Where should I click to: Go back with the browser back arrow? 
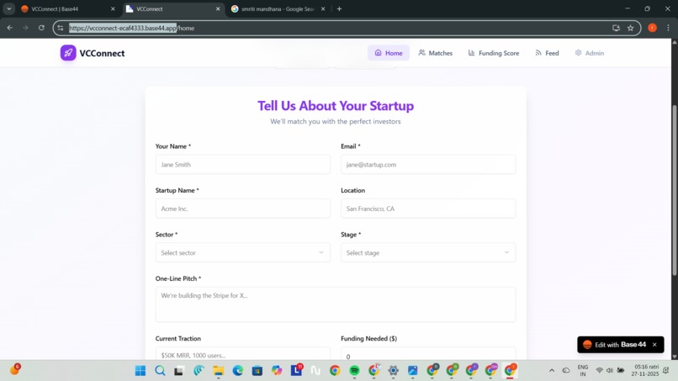point(9,28)
